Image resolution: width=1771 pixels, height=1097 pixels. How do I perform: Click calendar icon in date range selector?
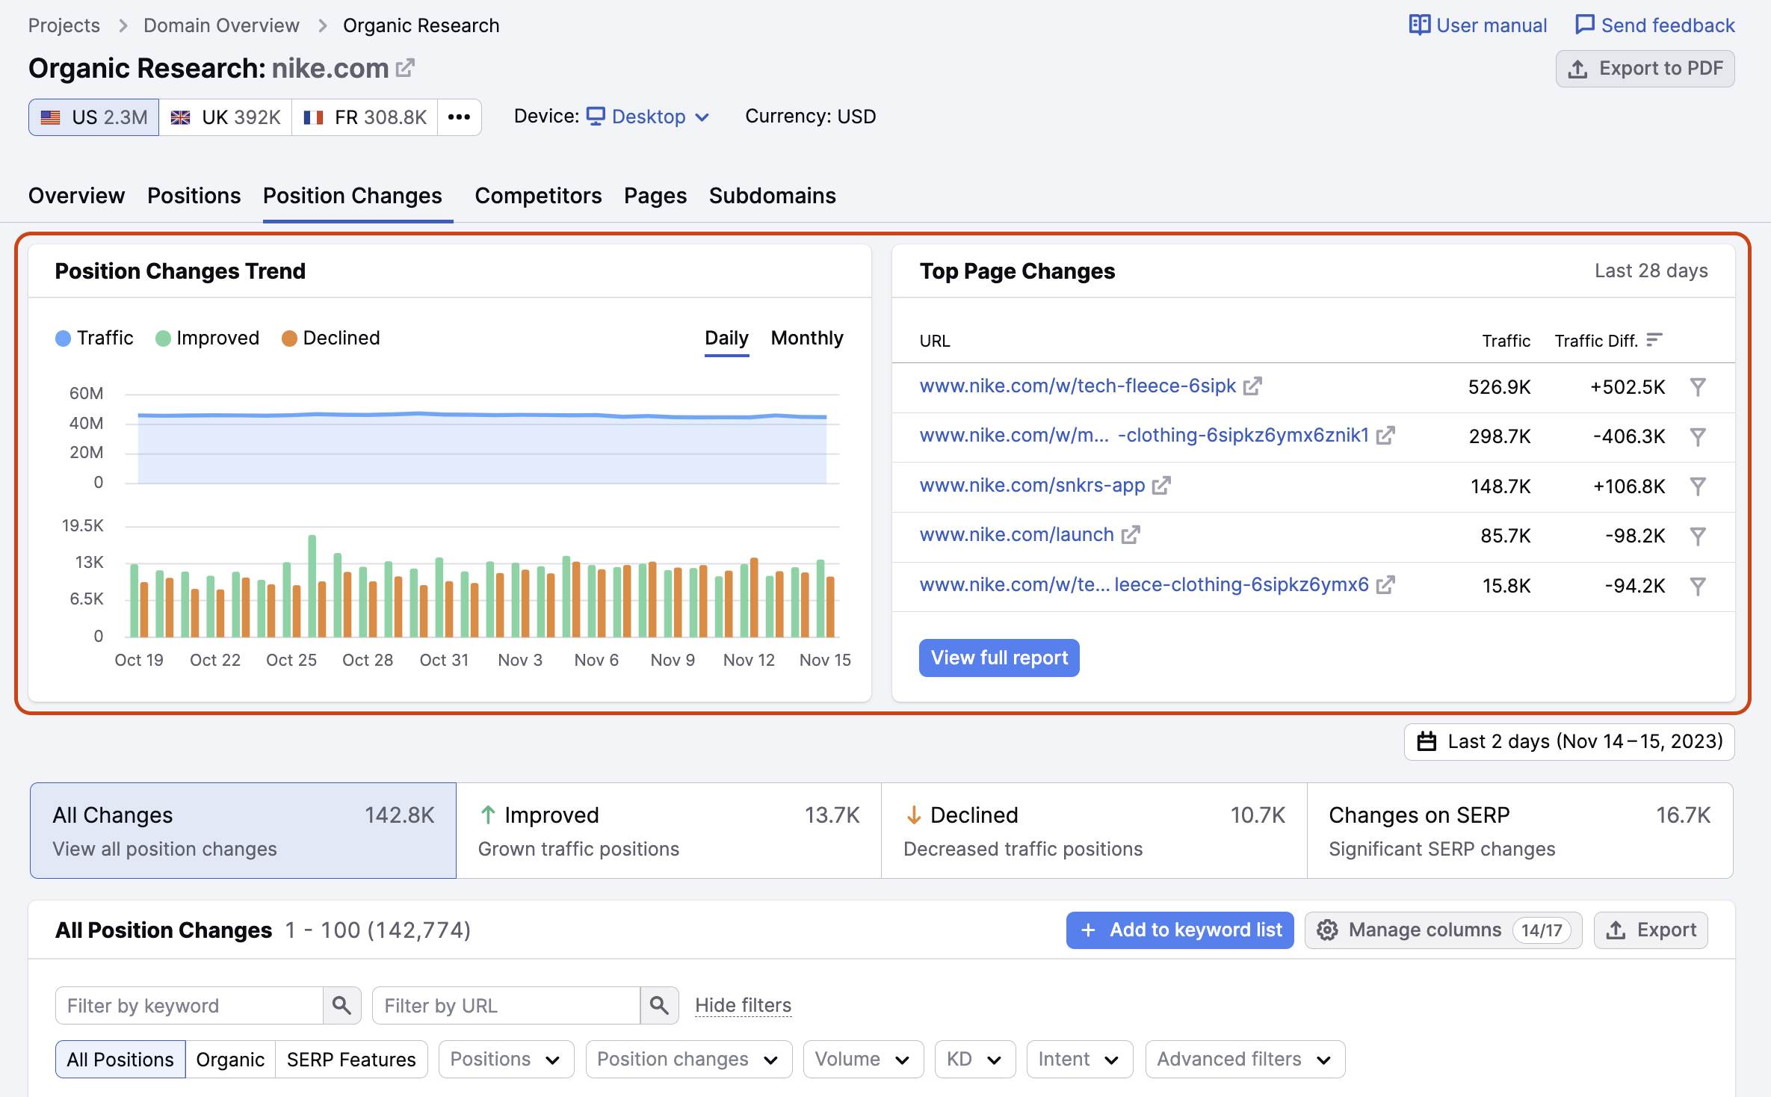(x=1427, y=741)
